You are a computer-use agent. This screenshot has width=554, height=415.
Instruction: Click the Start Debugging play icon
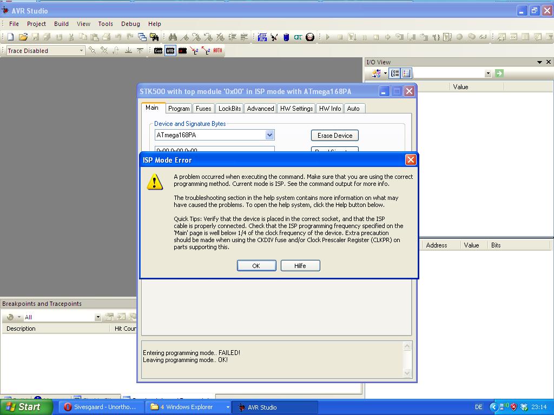(327, 37)
